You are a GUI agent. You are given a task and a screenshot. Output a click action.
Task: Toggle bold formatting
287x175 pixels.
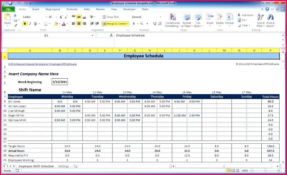click(25, 24)
